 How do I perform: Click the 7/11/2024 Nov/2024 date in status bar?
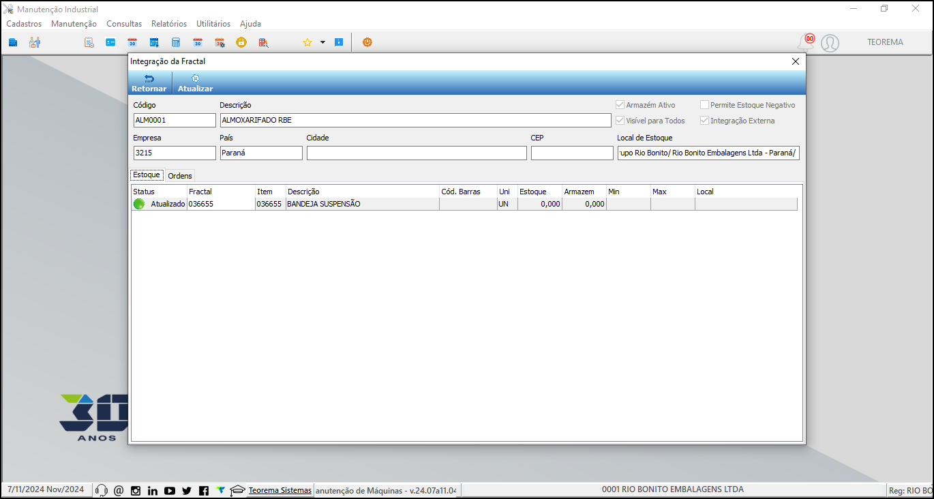click(x=46, y=489)
